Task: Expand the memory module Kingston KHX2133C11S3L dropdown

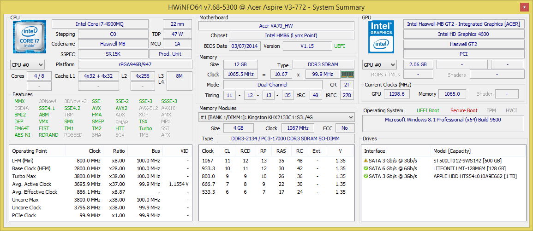Action: pyautogui.click(x=276, y=117)
